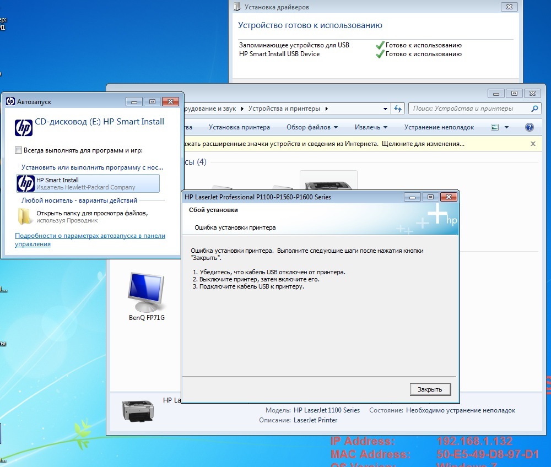Screen dimensions: 551x467
Task: Click 'Необходимо устранение неполадок' status text
Action: pos(460,410)
